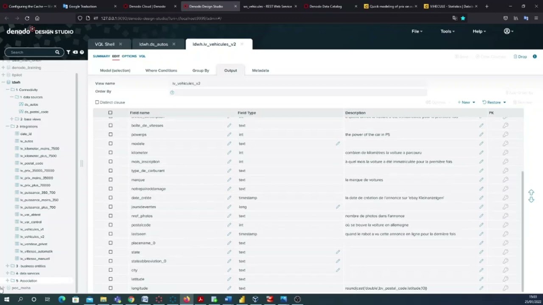Open the Windows Start menu
Image resolution: width=543 pixels, height=305 pixels.
click(6, 299)
